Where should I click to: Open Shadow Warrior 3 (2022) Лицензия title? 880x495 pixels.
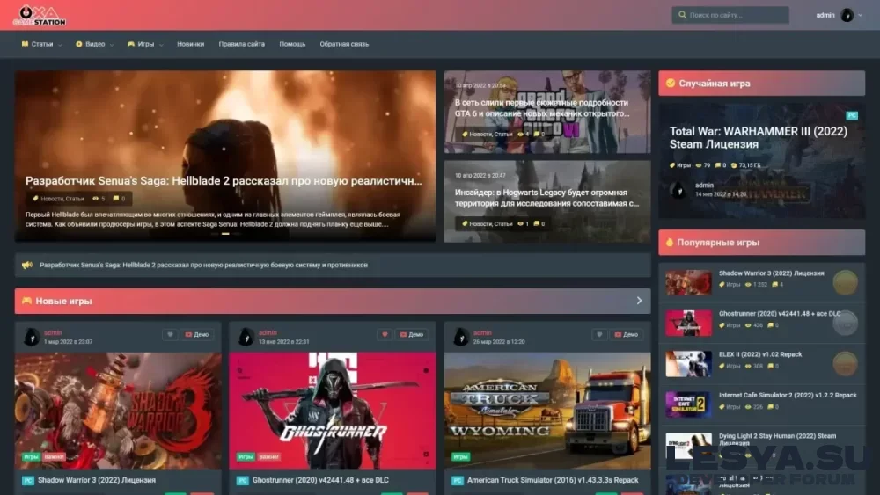pyautogui.click(x=97, y=480)
